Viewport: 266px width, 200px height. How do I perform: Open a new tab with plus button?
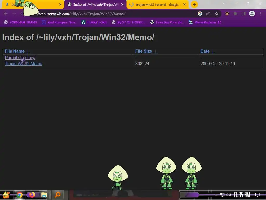[194, 5]
